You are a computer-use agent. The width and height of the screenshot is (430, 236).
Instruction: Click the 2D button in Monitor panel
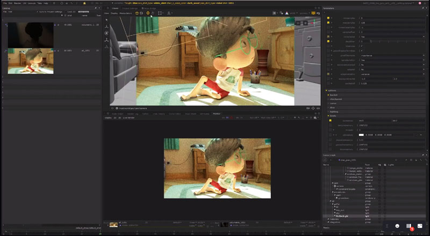click(x=115, y=117)
